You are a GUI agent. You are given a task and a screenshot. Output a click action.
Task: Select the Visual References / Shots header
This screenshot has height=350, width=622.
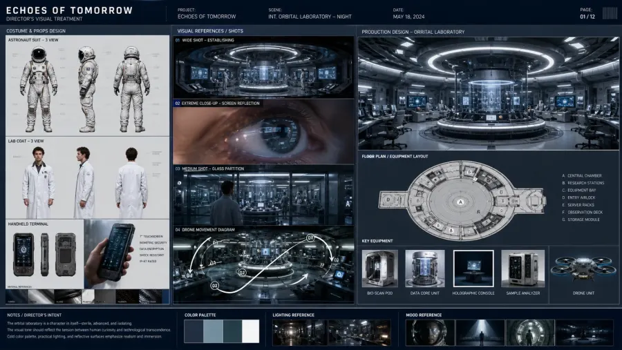[210, 31]
